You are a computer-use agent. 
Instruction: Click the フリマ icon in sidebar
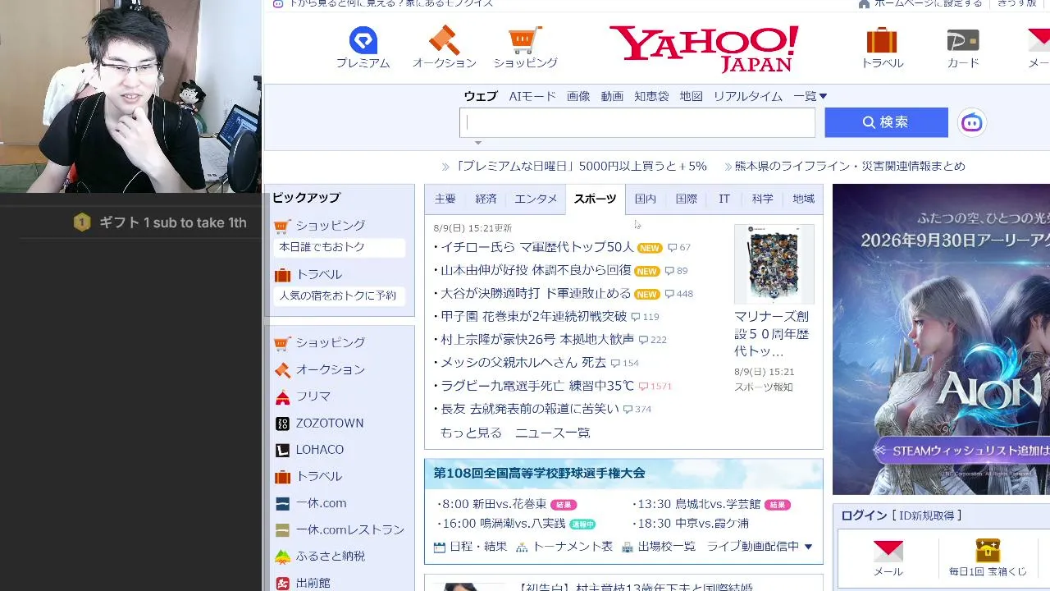(282, 396)
